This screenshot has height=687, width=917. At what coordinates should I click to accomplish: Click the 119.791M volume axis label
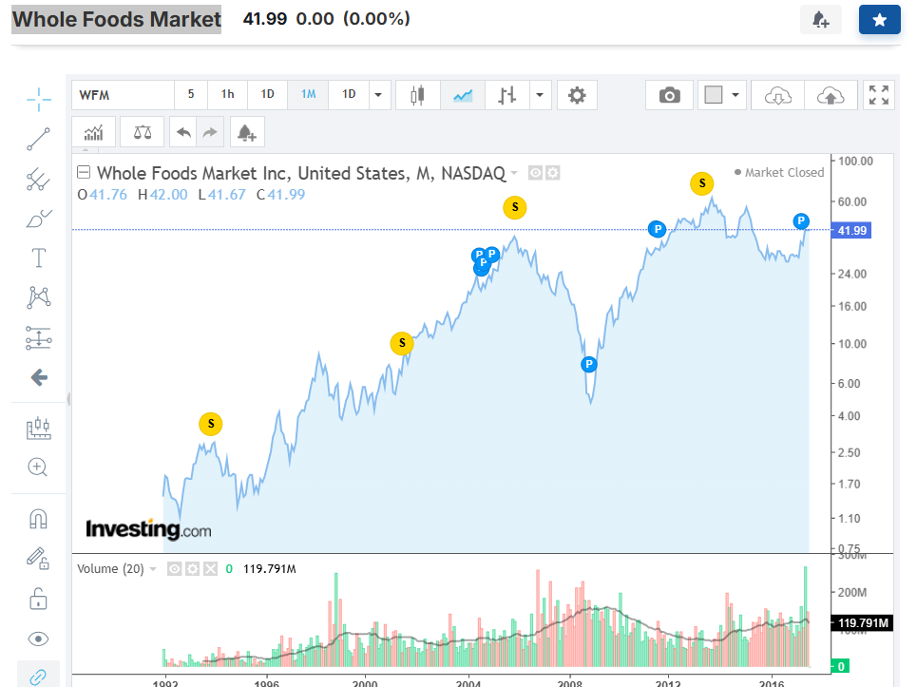(x=863, y=622)
